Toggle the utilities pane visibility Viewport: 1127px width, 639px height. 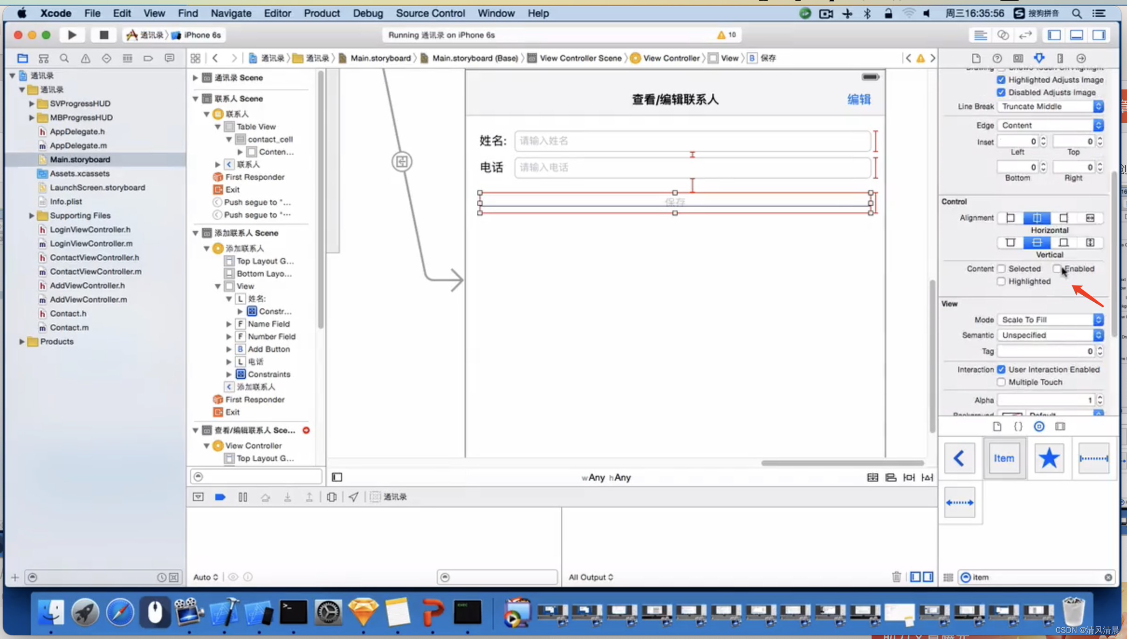click(1099, 35)
